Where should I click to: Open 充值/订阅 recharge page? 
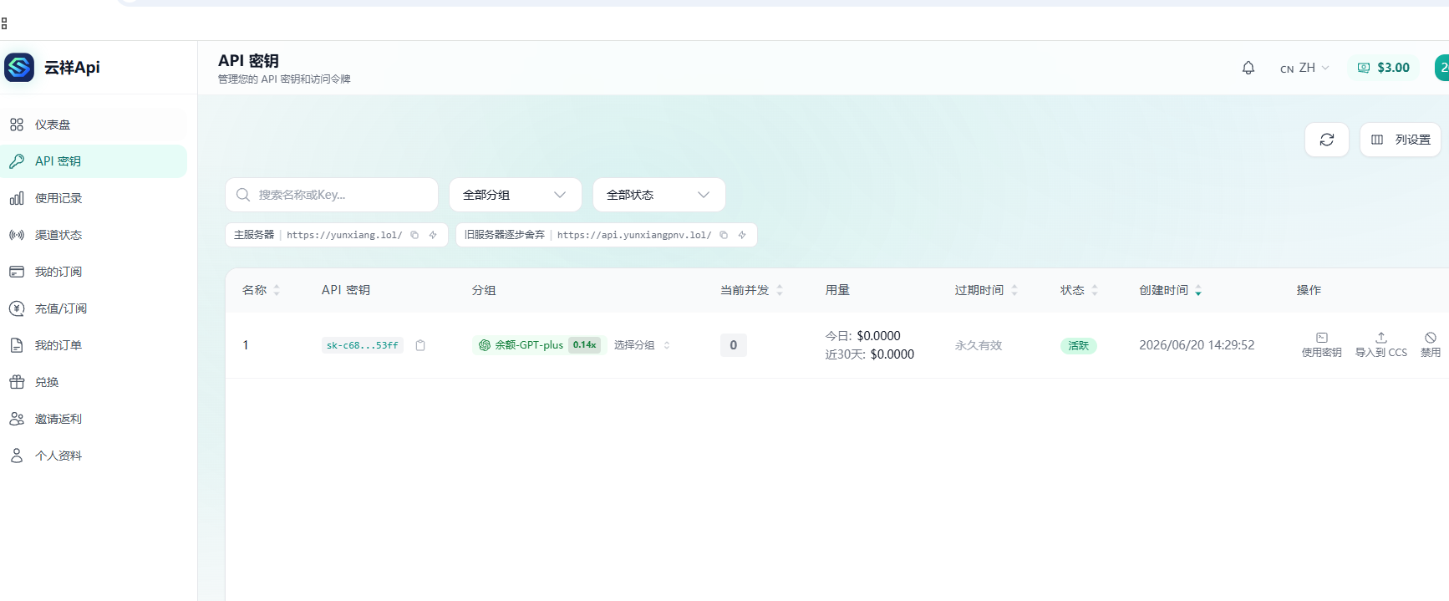pyautogui.click(x=94, y=308)
